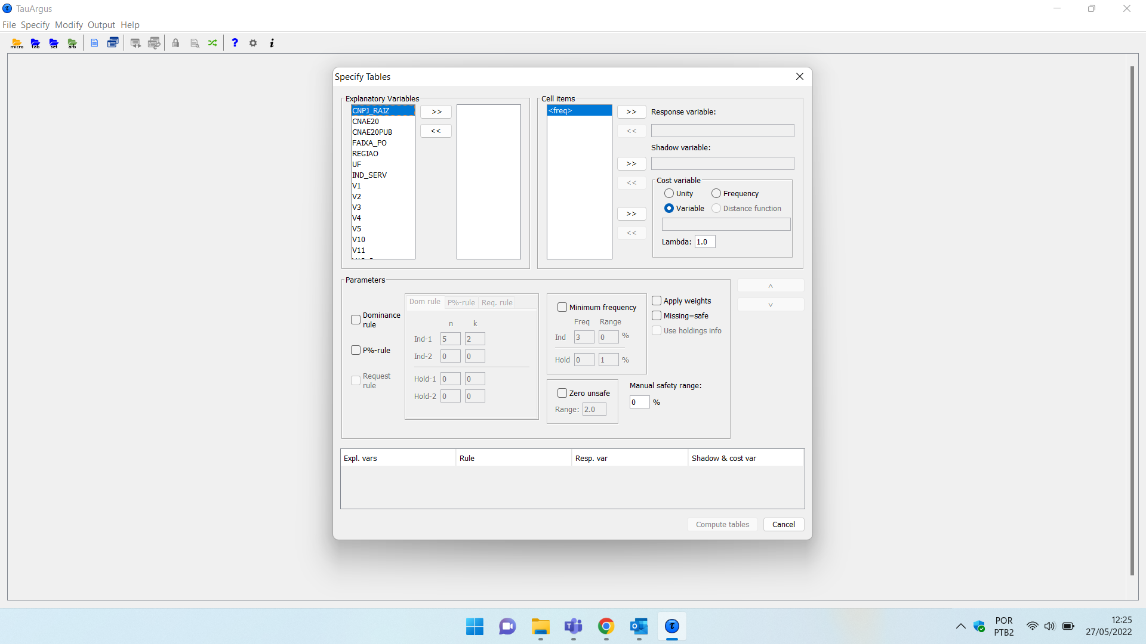The image size is (1146, 644).
Task: Click the open table 'tab' folder icon
Action: coord(35,43)
